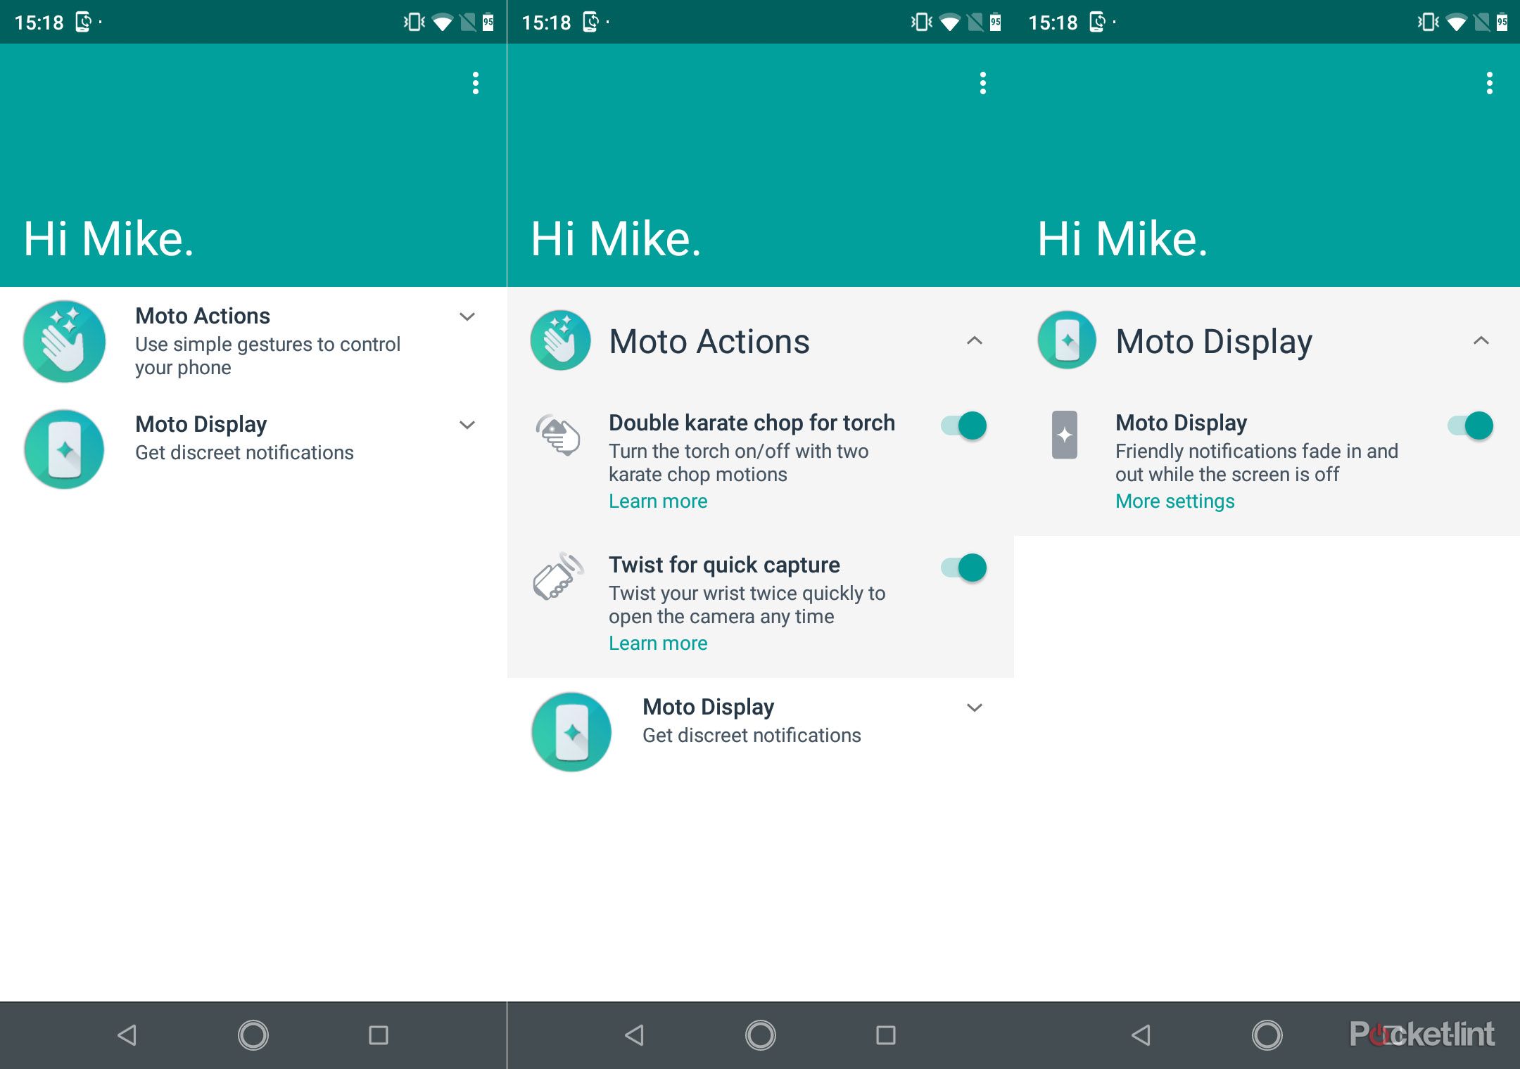Collapse the expanded Moto Display section

1481,341
